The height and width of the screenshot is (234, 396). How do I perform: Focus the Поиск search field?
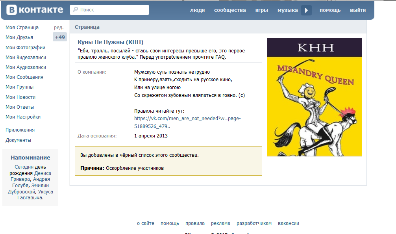pos(109,10)
